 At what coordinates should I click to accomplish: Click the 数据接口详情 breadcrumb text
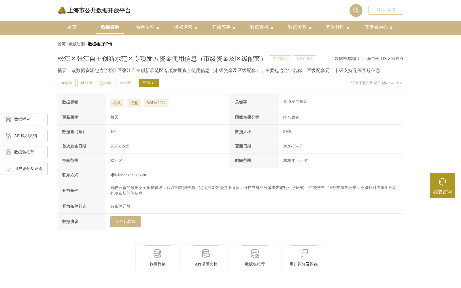(x=100, y=44)
